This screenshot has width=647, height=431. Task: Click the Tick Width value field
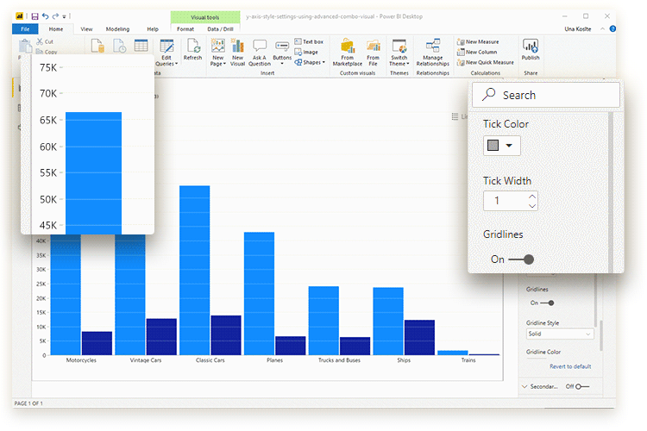tap(506, 201)
